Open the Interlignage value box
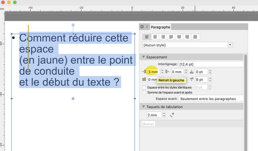 point(211,64)
